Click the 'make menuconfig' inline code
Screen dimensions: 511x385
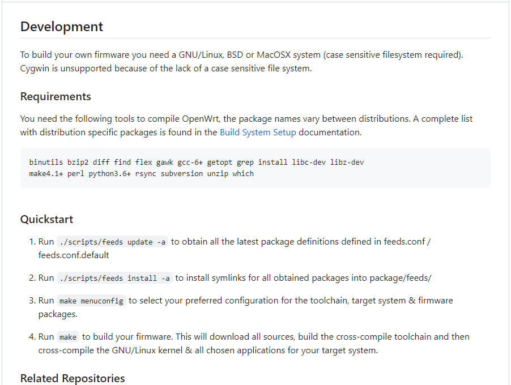click(91, 301)
